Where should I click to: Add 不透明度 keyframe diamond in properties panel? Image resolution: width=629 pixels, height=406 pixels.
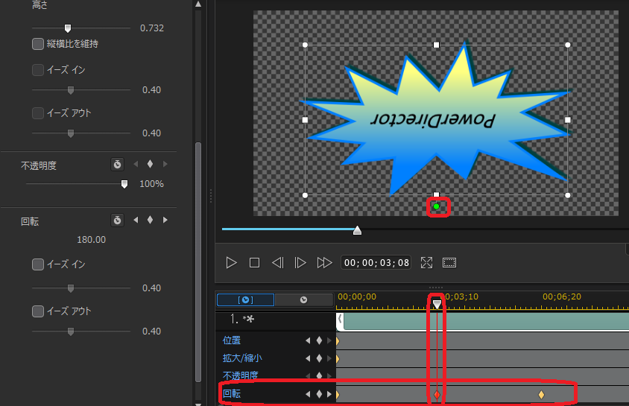click(150, 164)
